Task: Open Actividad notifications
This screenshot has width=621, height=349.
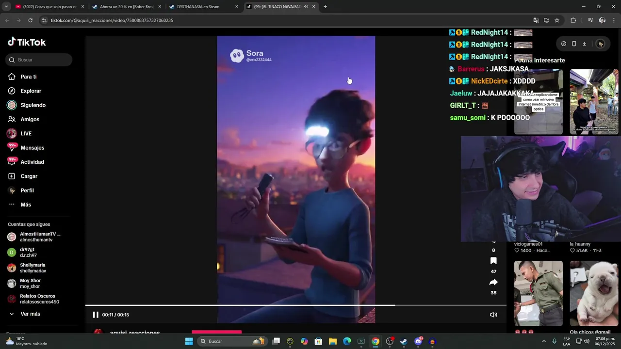Action: 26,162
